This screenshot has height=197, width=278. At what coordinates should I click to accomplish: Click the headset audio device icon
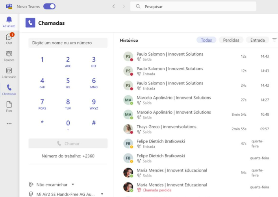(31, 194)
